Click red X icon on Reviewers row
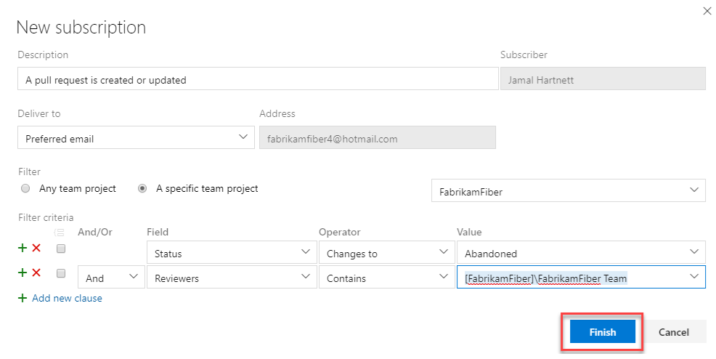This screenshot has height=359, width=716. (36, 273)
